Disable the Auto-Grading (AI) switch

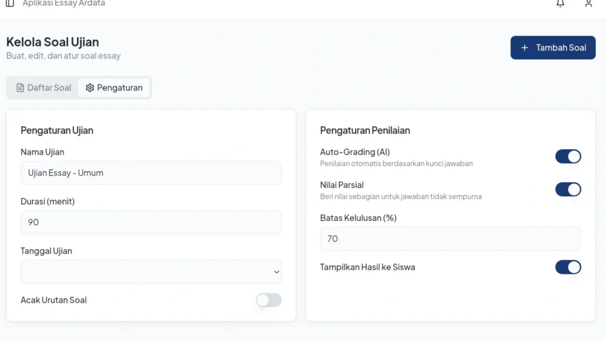[x=568, y=156]
